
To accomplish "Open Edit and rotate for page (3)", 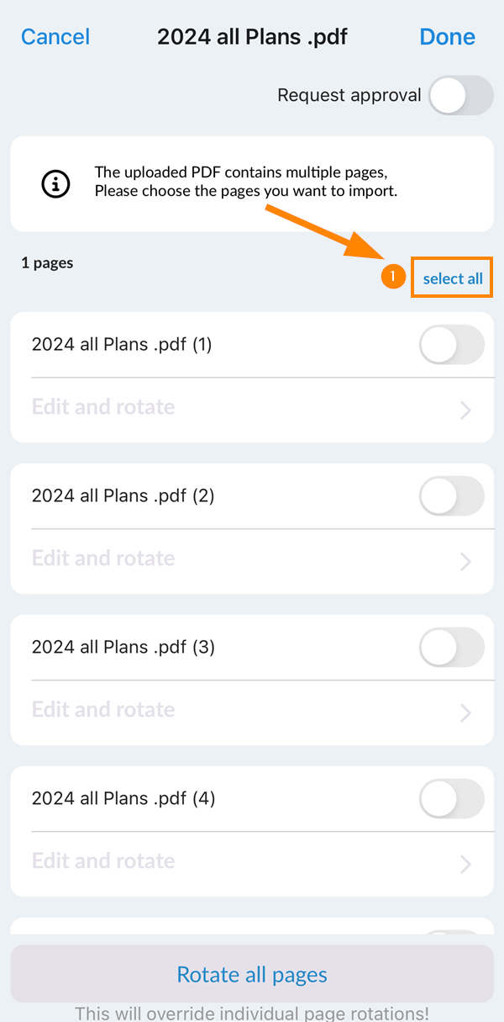I will point(103,710).
